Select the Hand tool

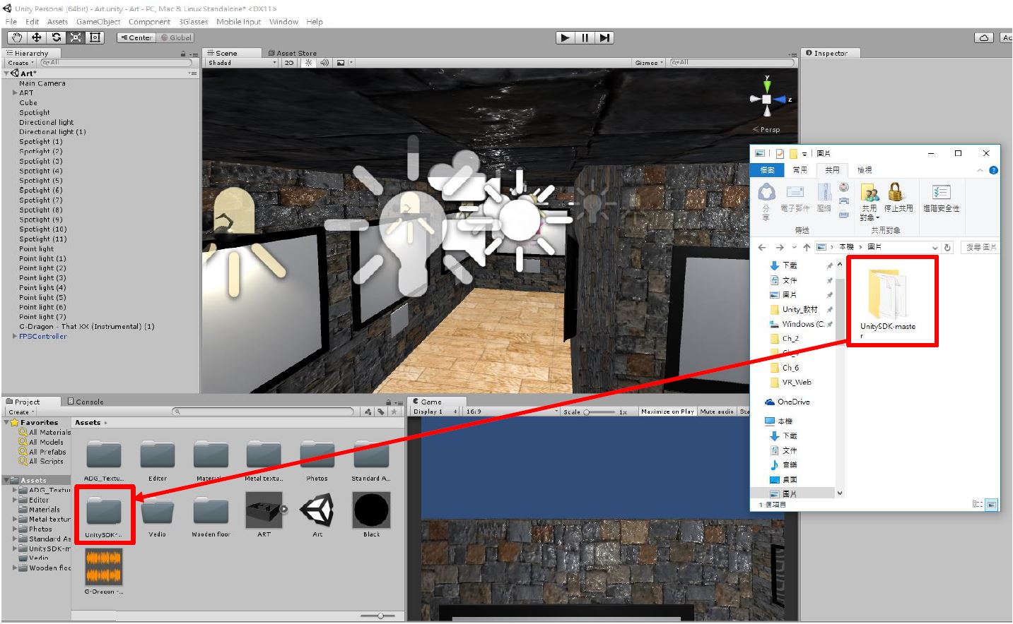pos(16,37)
